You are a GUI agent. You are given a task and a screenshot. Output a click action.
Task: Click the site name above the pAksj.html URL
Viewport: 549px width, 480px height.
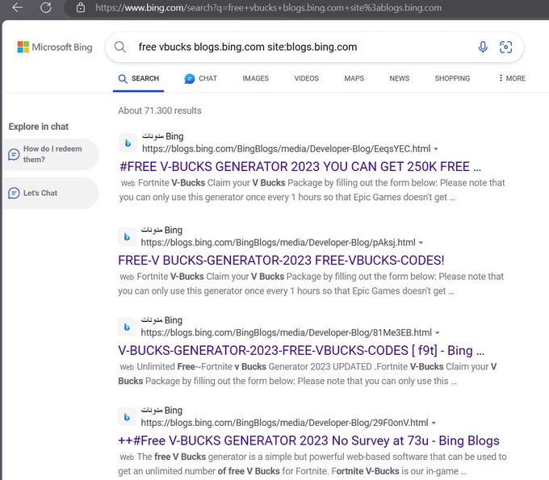point(161,230)
